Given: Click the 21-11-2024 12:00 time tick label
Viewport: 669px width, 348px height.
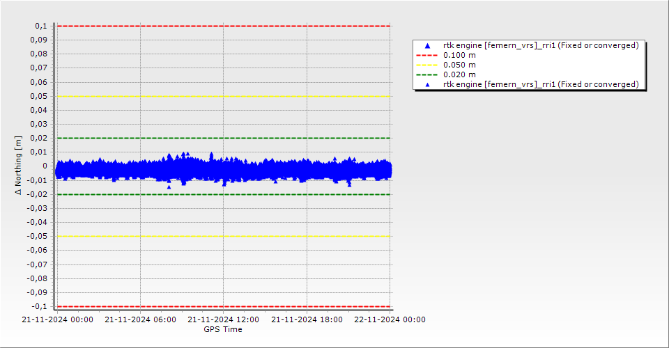Looking at the screenshot, I should point(224,320).
